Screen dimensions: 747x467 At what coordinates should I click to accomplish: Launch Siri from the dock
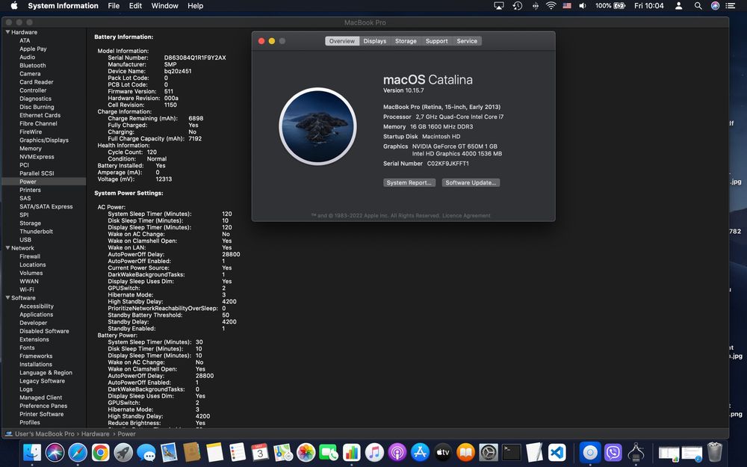point(55,452)
